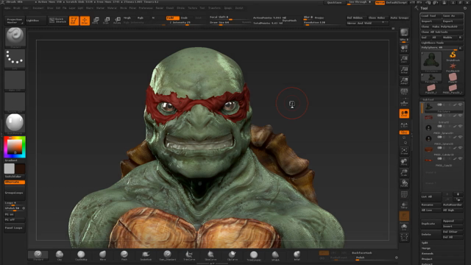Click the Rotate icon on right shelf

[x=404, y=183]
